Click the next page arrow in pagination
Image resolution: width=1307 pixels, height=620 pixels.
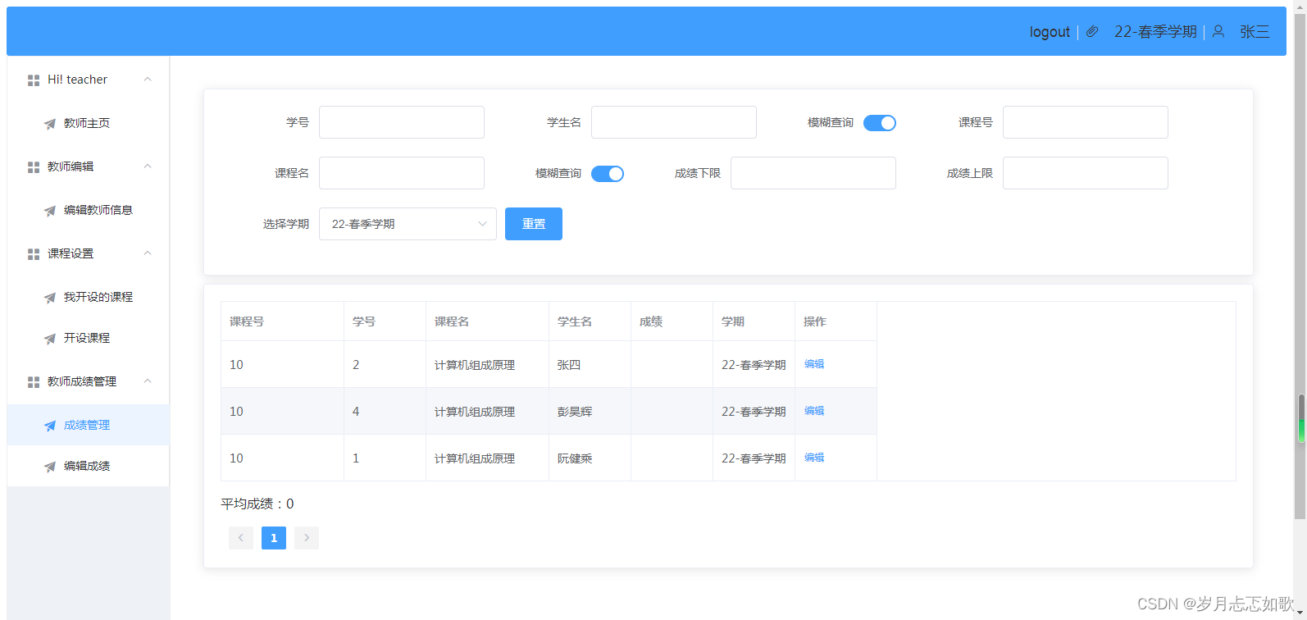tap(307, 538)
